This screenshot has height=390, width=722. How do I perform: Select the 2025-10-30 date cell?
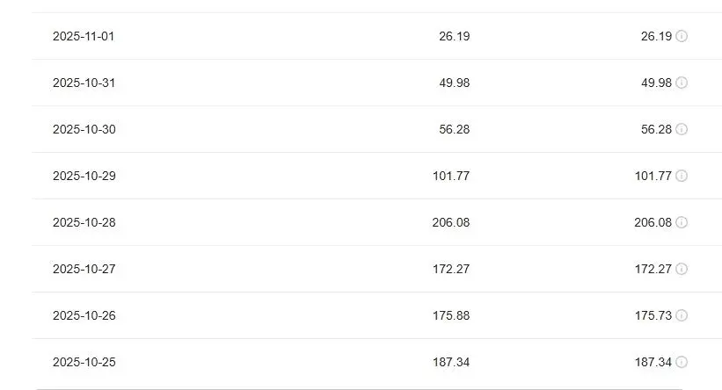[84, 129]
